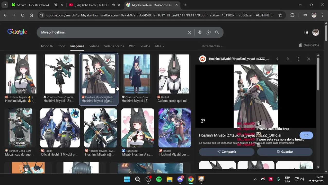The width and height of the screenshot is (328, 185).
Task: Open the Chrome profile avatar in toolbar
Action: pyautogui.click(x=314, y=15)
